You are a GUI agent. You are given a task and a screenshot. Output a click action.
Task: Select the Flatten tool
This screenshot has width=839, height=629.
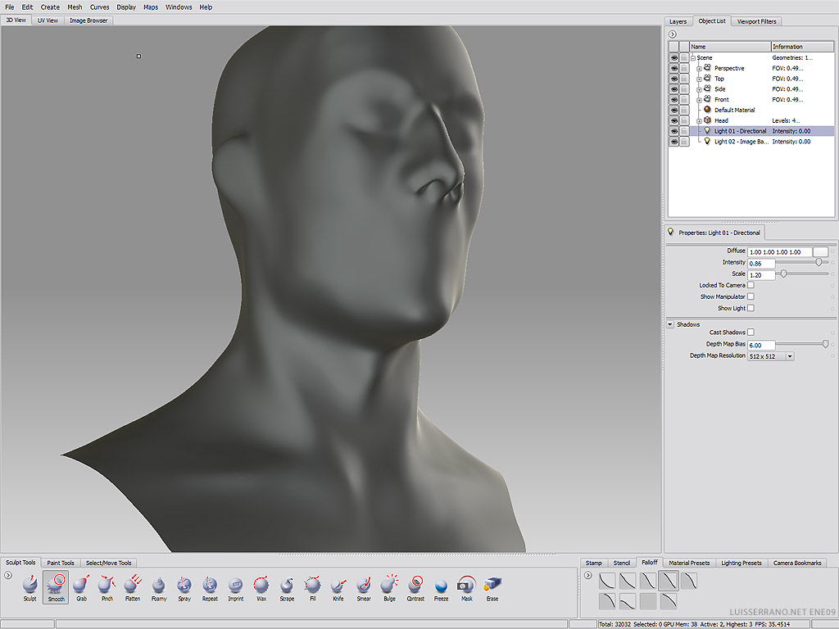point(133,587)
